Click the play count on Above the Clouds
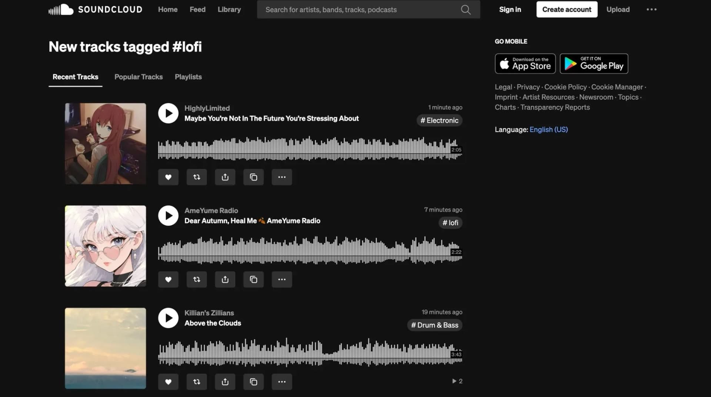Image resolution: width=711 pixels, height=397 pixels. click(x=457, y=381)
